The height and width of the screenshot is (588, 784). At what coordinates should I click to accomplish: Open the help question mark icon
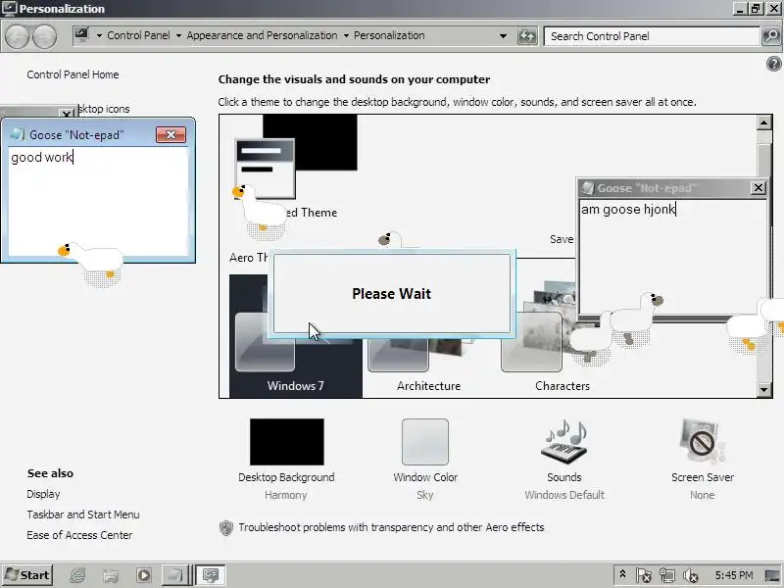pyautogui.click(x=773, y=64)
